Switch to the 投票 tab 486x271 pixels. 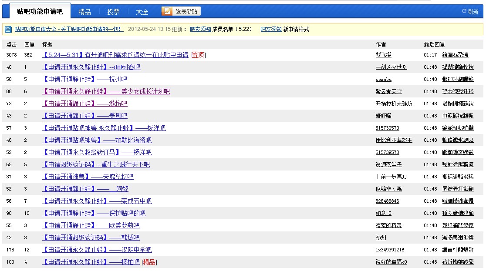113,12
